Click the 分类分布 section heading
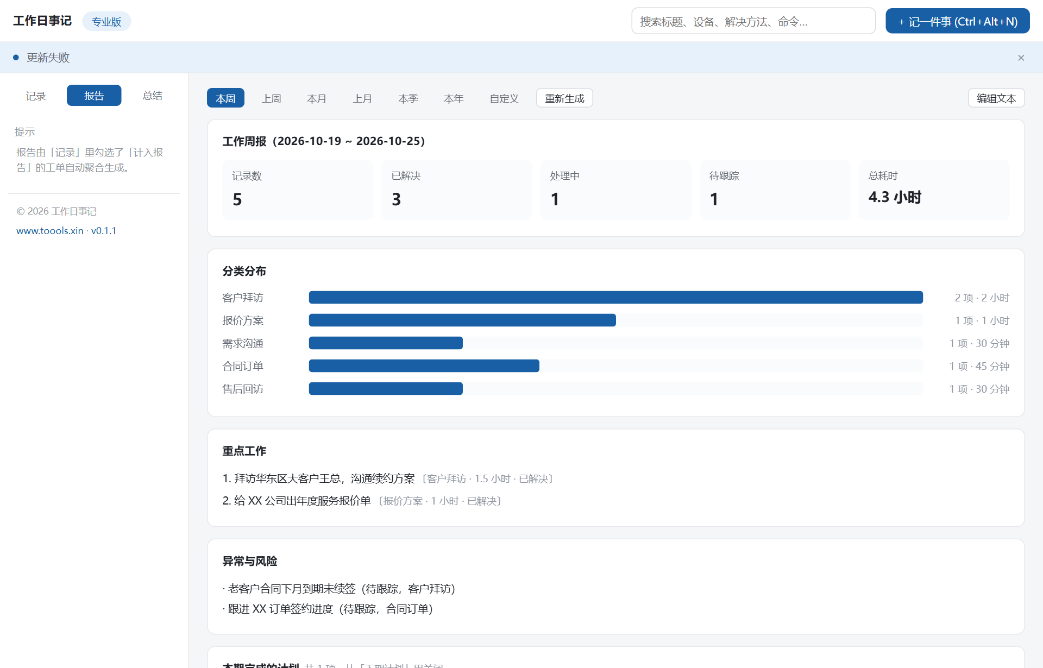The image size is (1043, 668). (244, 271)
